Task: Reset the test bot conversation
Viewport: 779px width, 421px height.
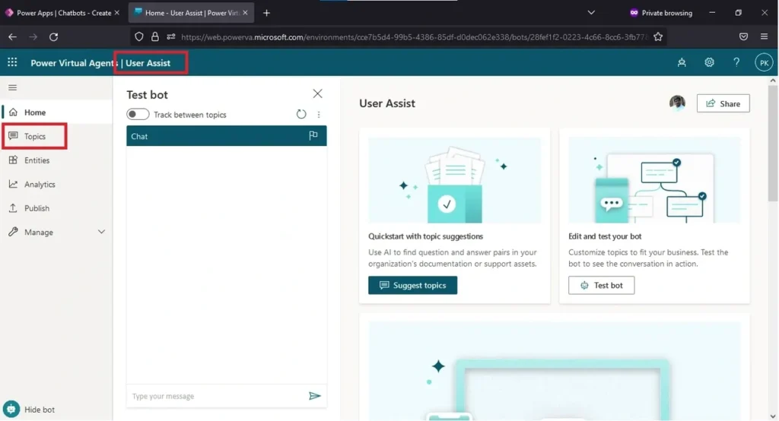Action: (301, 114)
